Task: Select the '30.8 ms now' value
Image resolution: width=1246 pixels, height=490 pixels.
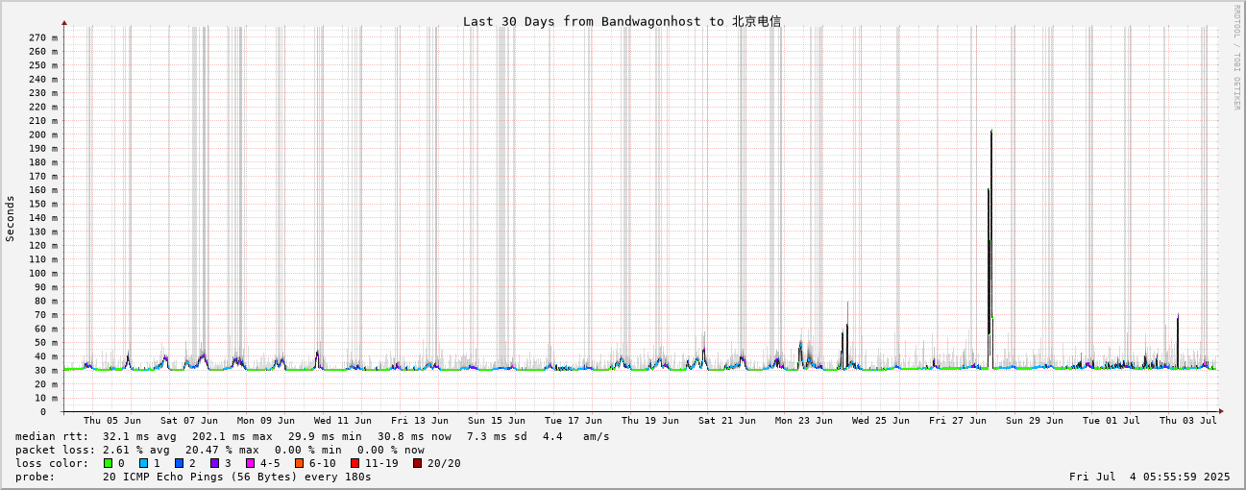Action: pos(414,436)
